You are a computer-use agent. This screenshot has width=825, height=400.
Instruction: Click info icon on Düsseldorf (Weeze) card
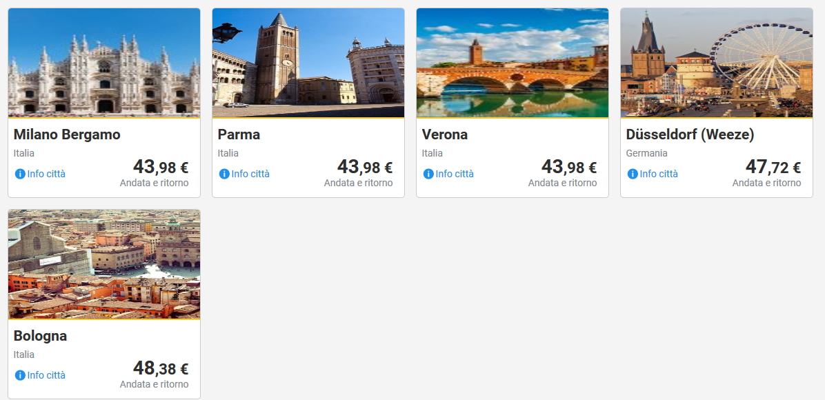click(x=633, y=174)
